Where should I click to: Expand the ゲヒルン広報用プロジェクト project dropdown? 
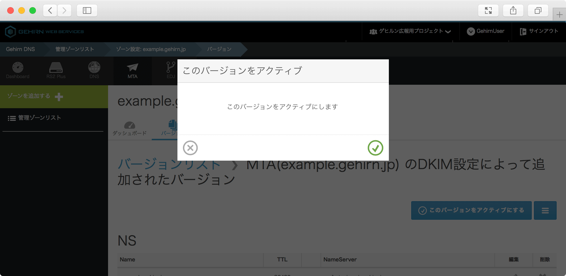(x=410, y=31)
